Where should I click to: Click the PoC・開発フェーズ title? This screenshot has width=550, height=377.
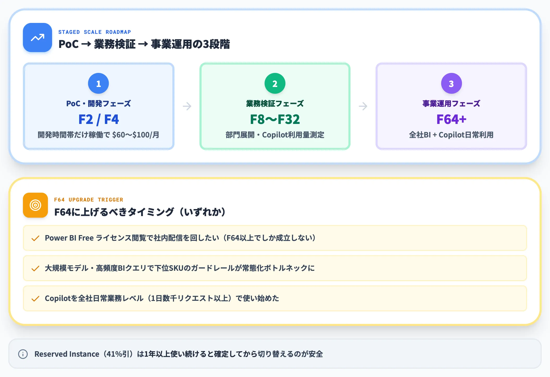[x=98, y=103]
